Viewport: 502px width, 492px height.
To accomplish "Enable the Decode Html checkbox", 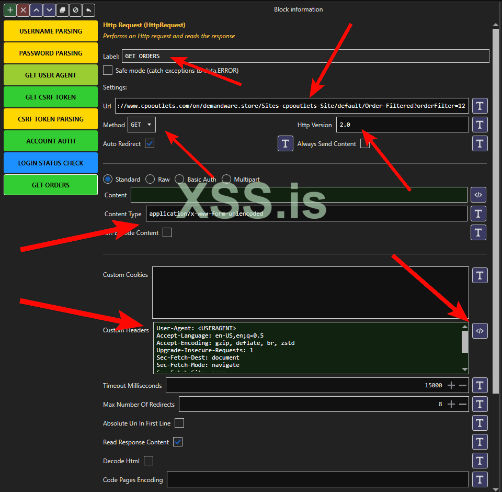I will 148,461.
